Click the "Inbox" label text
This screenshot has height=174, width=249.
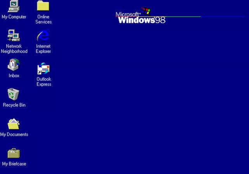point(14,76)
